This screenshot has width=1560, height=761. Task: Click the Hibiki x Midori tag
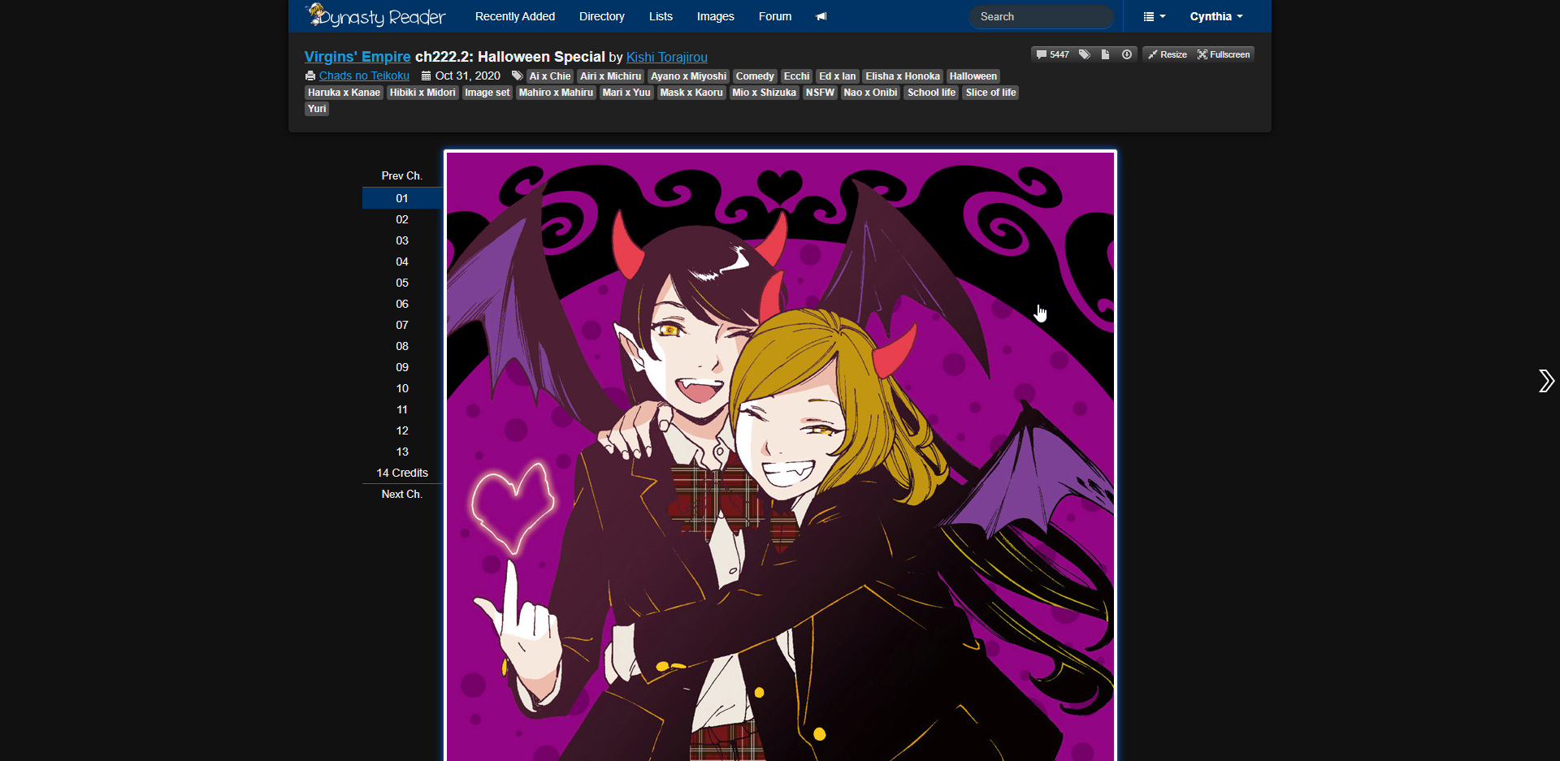(422, 93)
